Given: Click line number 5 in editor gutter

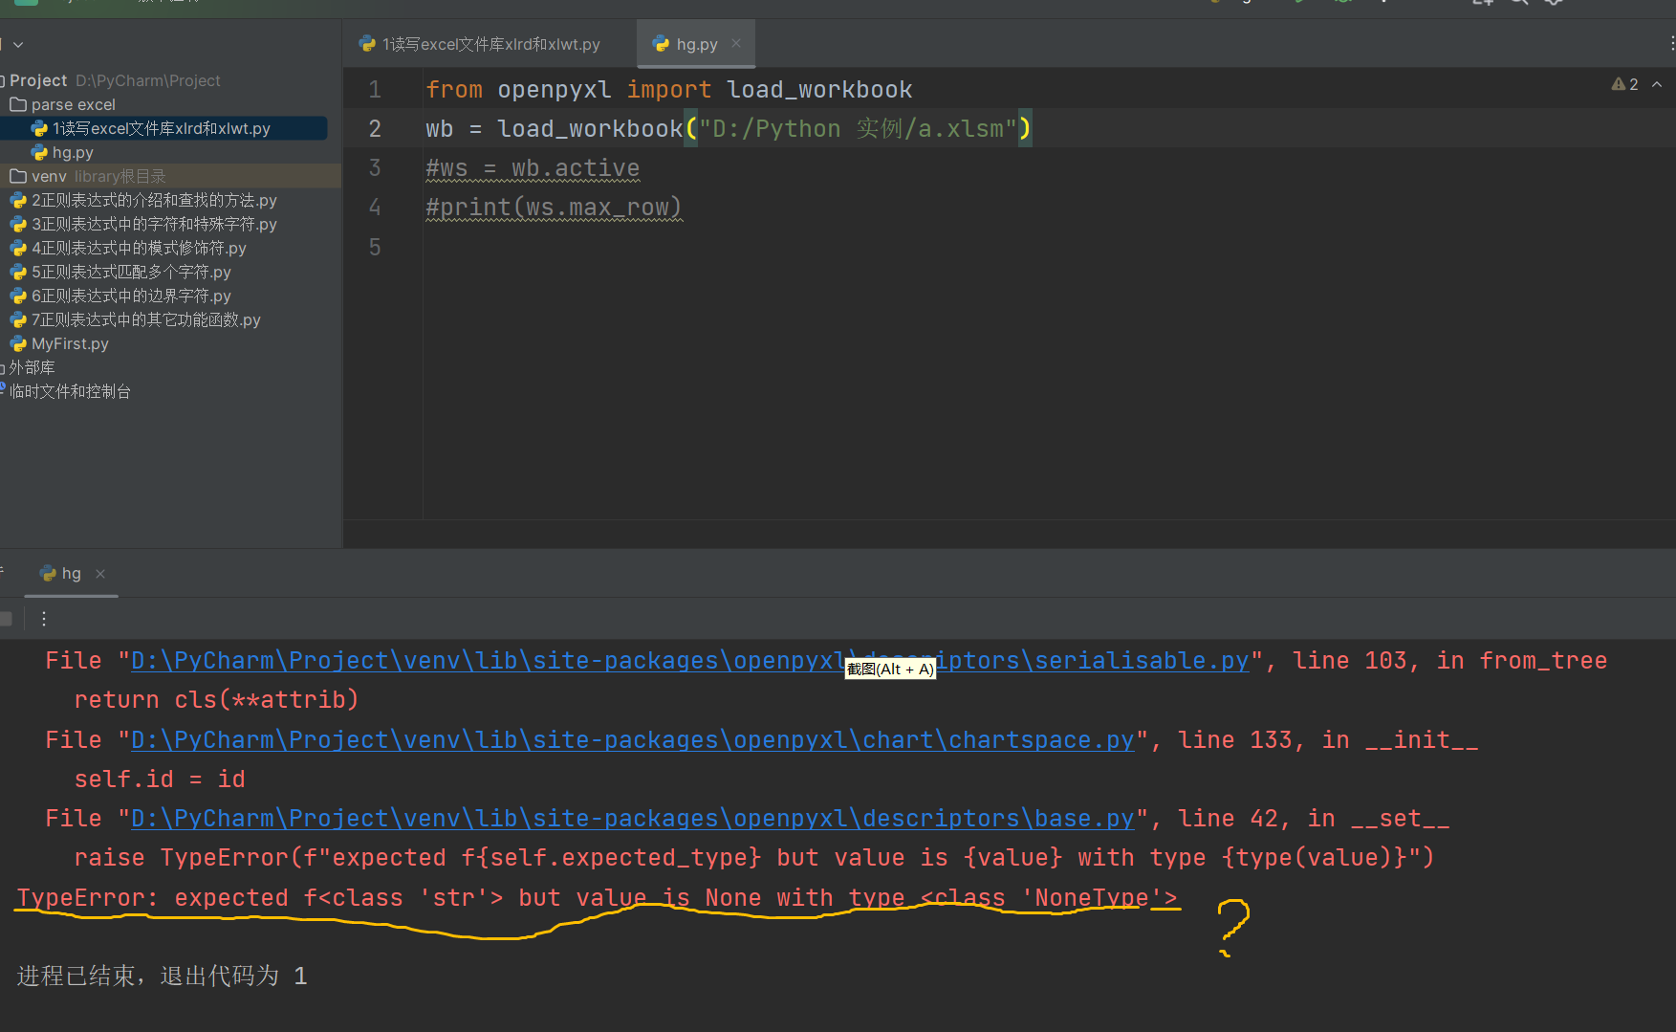Looking at the screenshot, I should point(375,248).
